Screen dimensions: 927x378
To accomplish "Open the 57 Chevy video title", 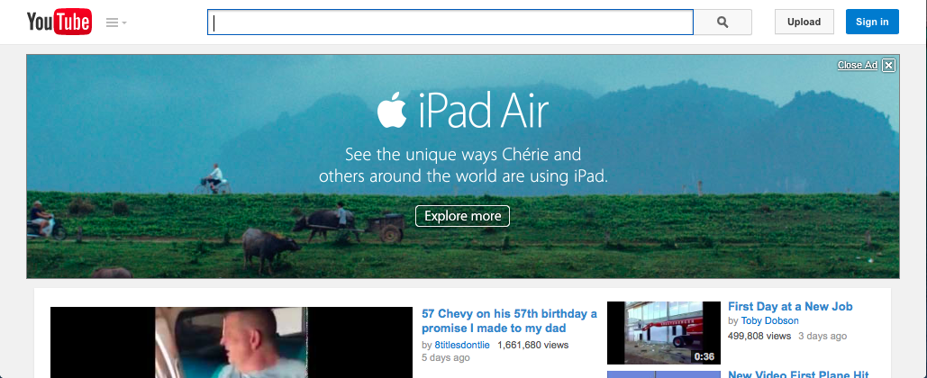I will 509,320.
